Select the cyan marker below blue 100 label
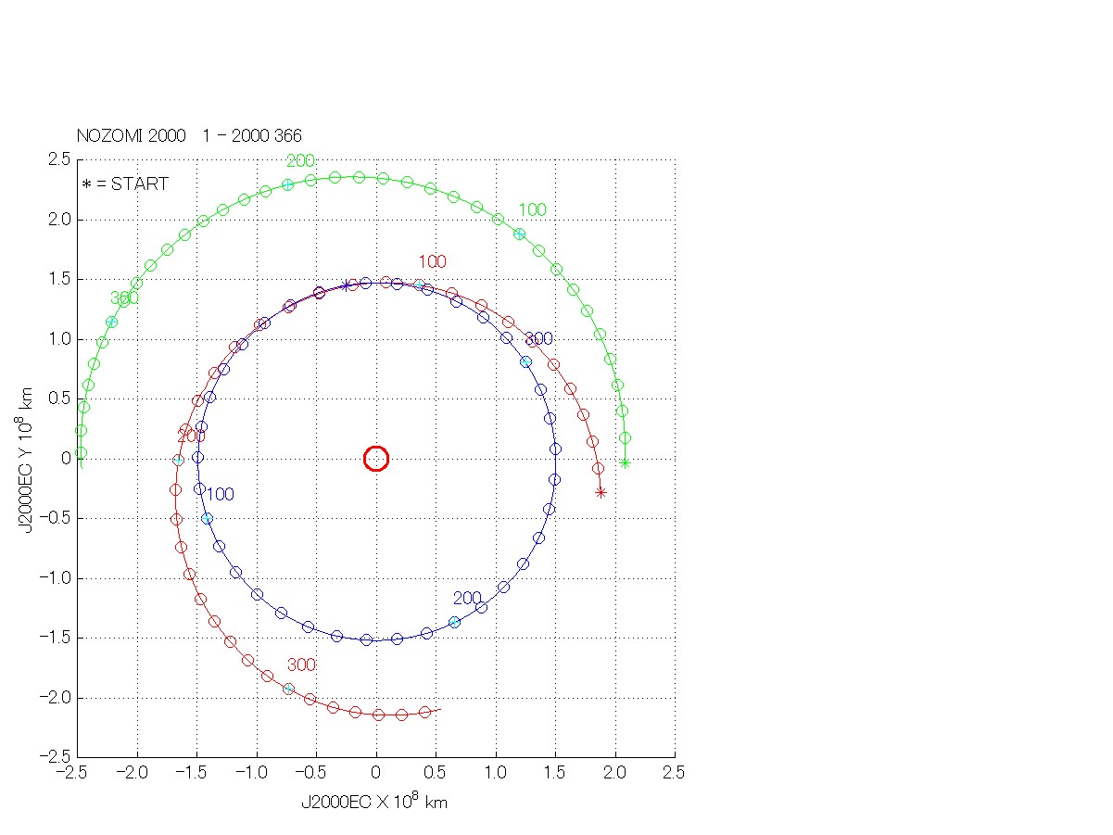Image resolution: width=1113 pixels, height=835 pixels. 208,519
